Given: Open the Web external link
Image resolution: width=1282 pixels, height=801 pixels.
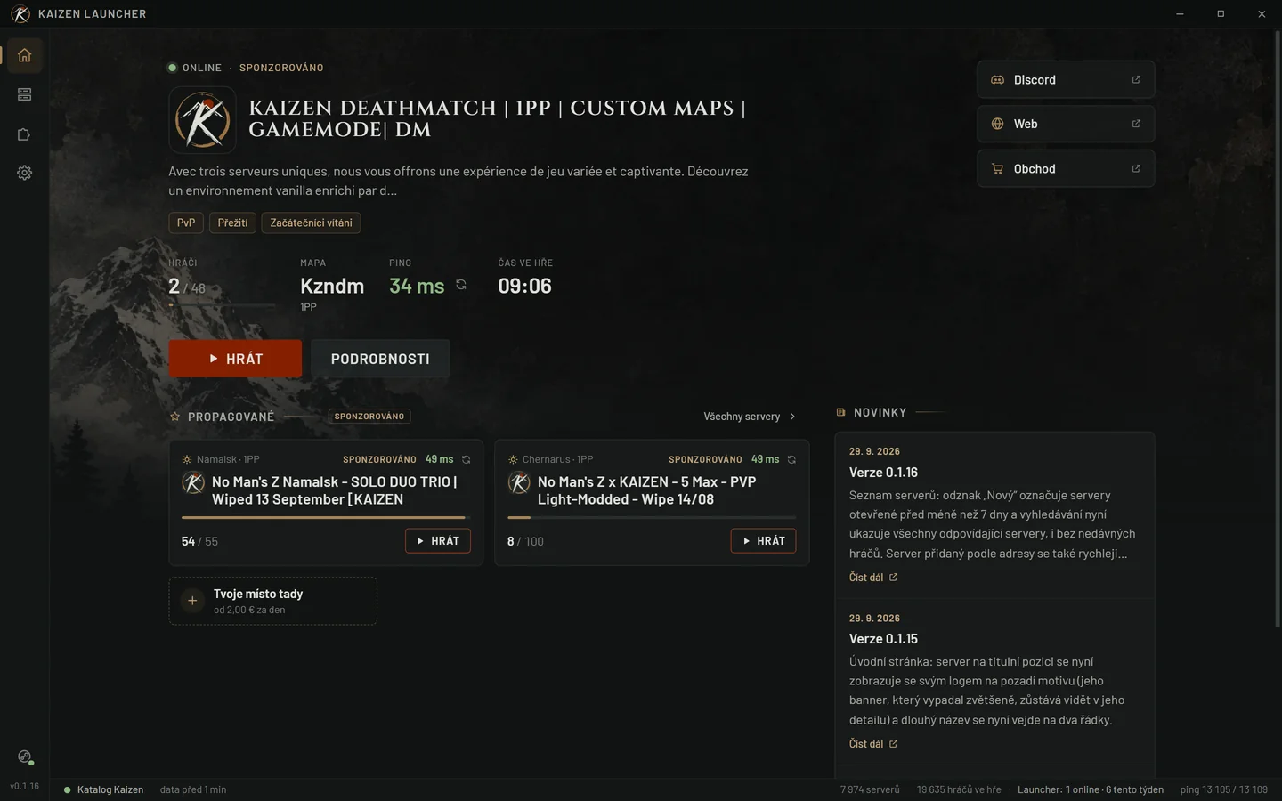Looking at the screenshot, I should (1066, 124).
